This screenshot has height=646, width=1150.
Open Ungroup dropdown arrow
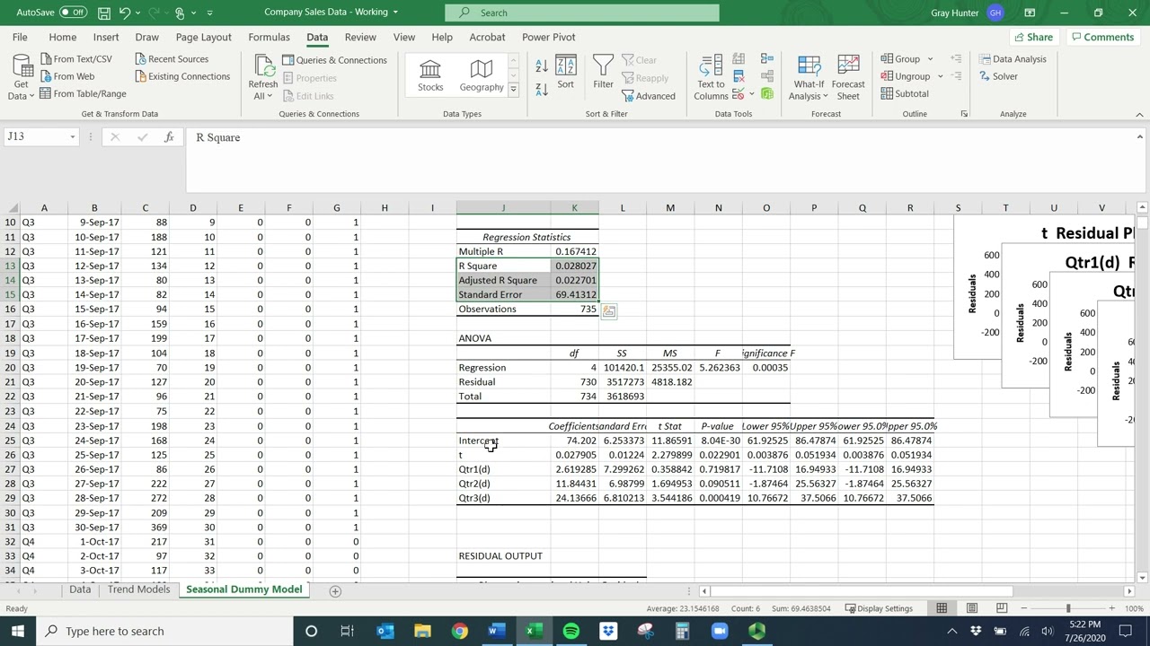click(x=941, y=76)
